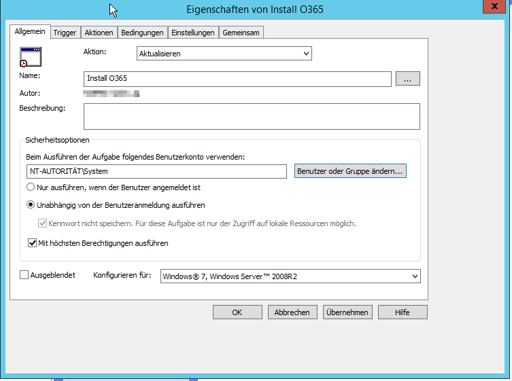
Task: Click the Eigenschaften von Install O365 title
Action: [255, 10]
